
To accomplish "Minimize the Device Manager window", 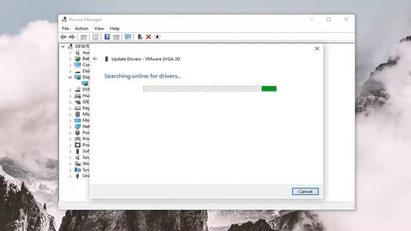I will pos(311,19).
